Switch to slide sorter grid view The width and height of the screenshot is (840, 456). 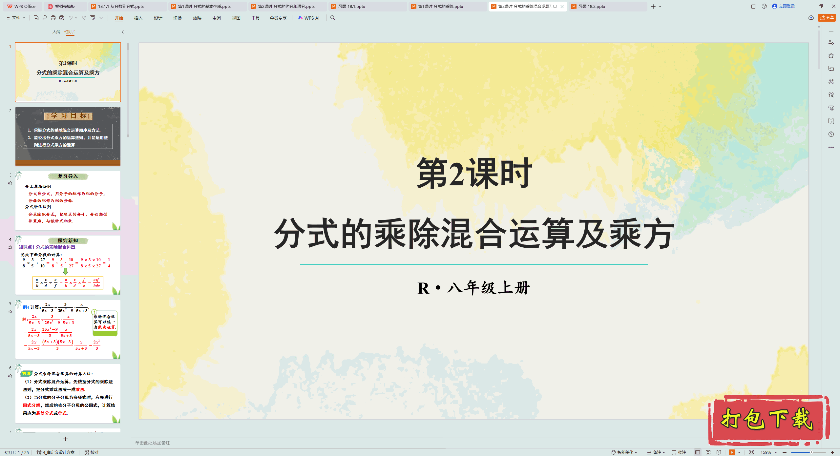point(708,452)
